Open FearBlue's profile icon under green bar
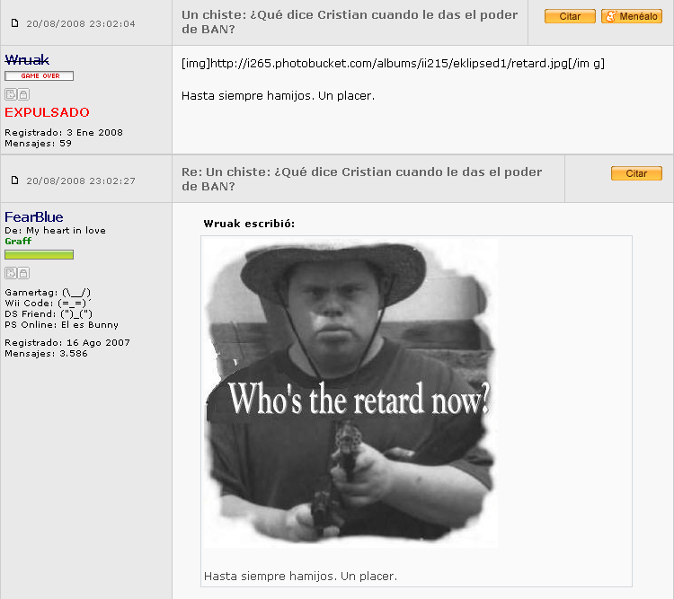This screenshot has width=674, height=599. click(10, 273)
